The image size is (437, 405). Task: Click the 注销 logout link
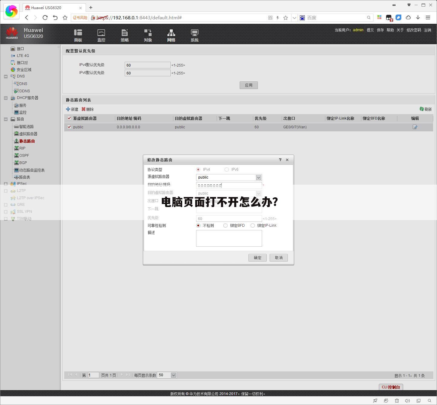pyautogui.click(x=427, y=30)
